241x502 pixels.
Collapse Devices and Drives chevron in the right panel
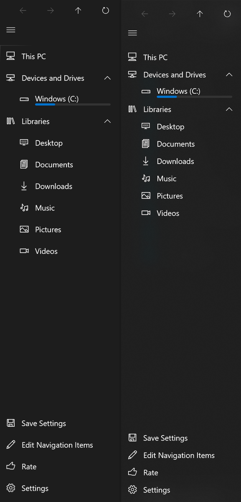(x=229, y=74)
